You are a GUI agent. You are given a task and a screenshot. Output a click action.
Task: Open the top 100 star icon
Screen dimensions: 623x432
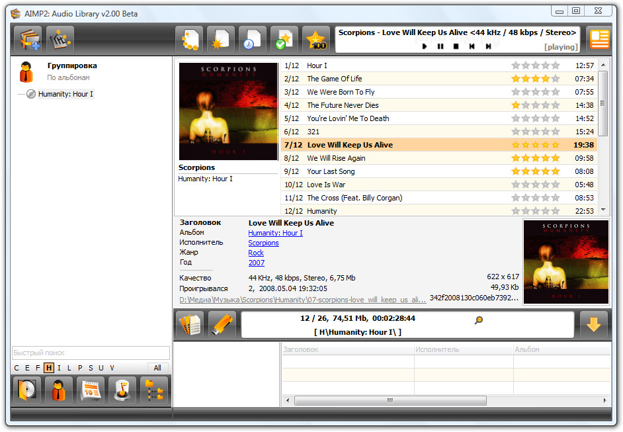tap(316, 40)
